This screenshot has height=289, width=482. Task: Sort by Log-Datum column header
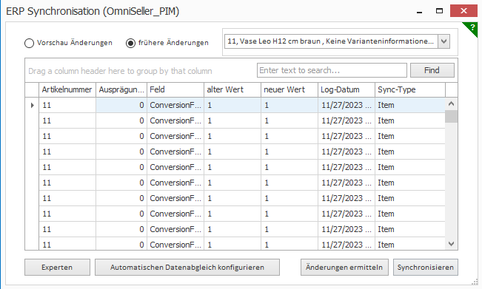347,89
